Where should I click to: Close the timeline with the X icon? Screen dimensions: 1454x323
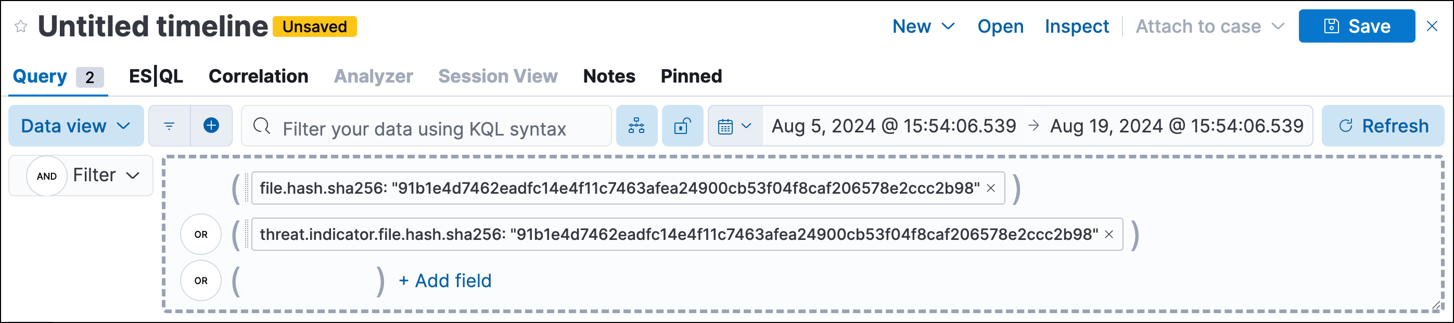(1434, 25)
